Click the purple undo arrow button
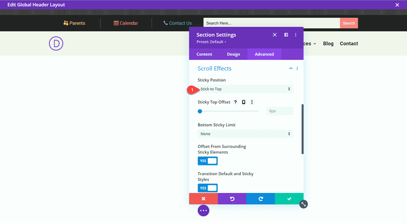 [x=232, y=198]
